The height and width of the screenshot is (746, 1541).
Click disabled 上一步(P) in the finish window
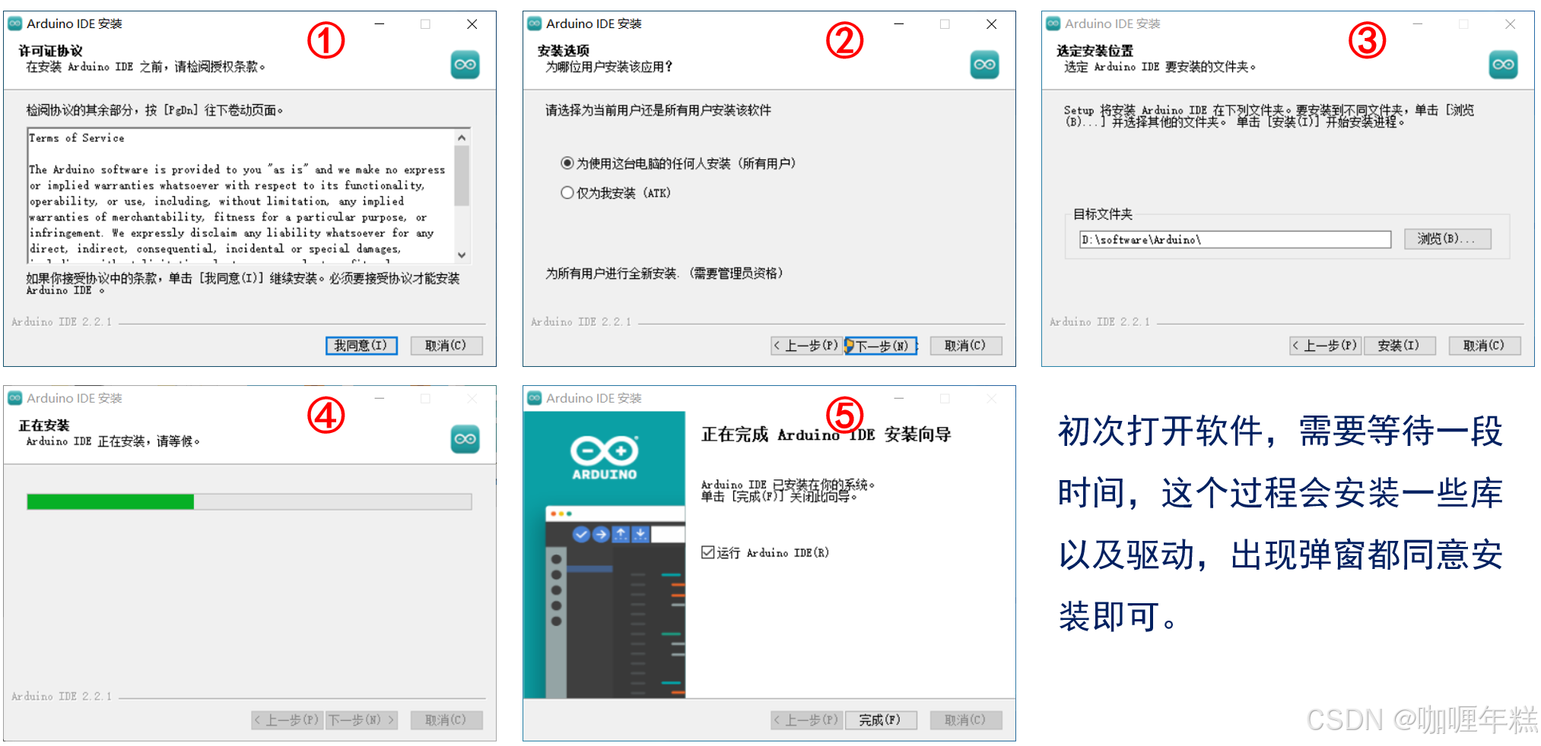click(806, 720)
